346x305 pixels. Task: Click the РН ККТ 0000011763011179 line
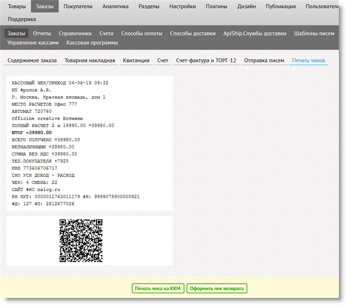(x=76, y=197)
